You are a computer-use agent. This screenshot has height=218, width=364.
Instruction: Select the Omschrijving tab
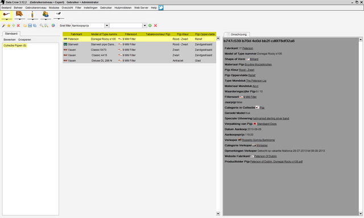[237, 34]
